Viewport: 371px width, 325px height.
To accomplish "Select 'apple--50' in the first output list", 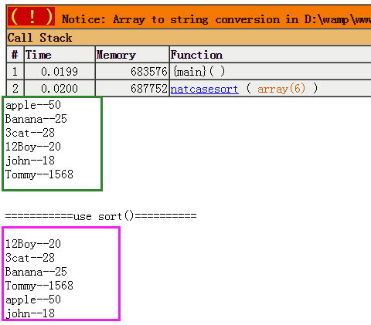I will pos(33,105).
